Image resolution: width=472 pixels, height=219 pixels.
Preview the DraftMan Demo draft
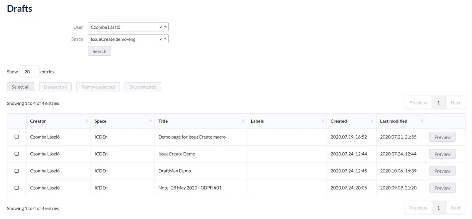point(442,171)
